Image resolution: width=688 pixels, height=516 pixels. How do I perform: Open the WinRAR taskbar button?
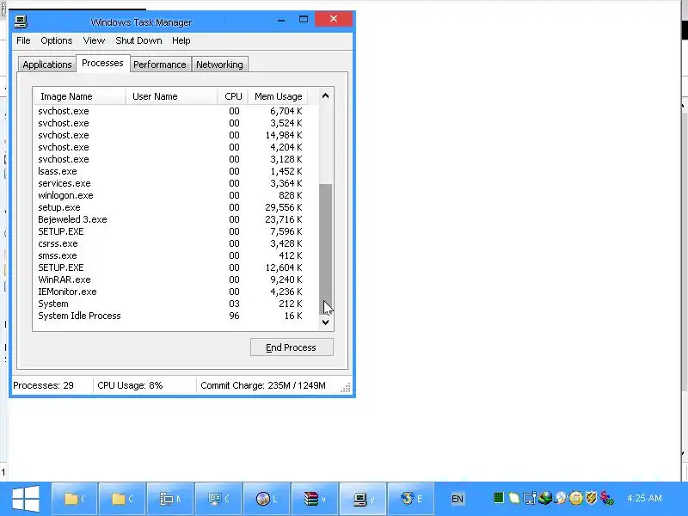pos(315,499)
